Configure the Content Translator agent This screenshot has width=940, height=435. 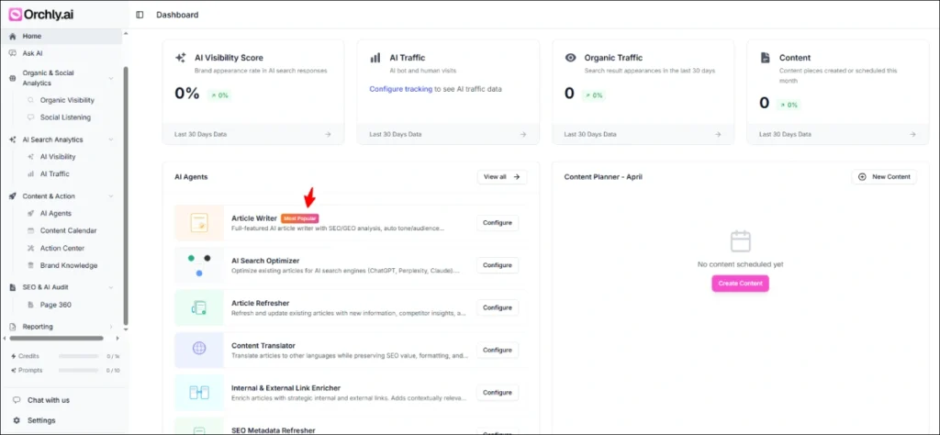coord(497,350)
